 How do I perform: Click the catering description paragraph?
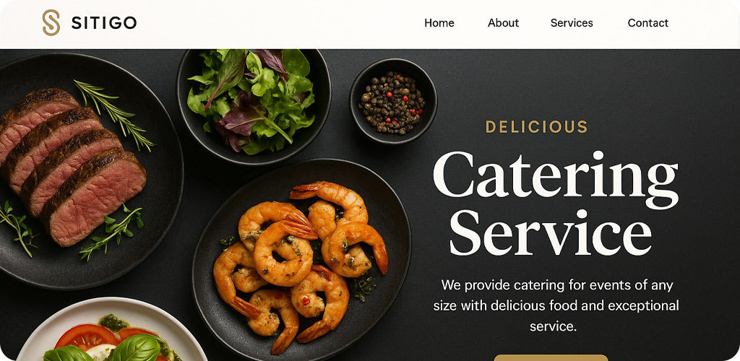[x=556, y=305]
